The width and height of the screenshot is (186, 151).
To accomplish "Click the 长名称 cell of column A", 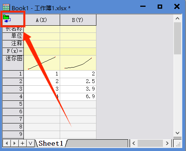I will coord(42,29).
